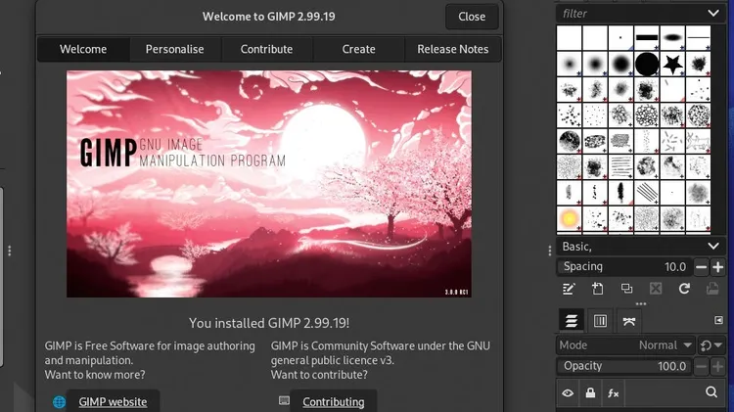
Task: Select the thin horizontal line brush
Action: (x=699, y=37)
